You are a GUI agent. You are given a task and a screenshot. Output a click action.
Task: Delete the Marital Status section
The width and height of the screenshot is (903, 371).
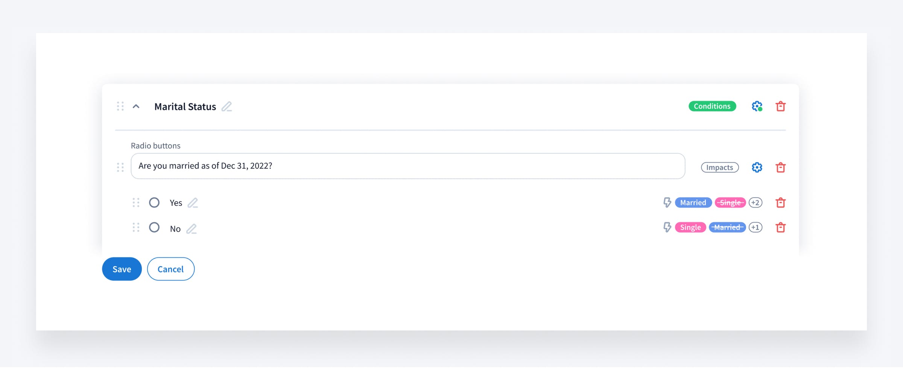781,106
